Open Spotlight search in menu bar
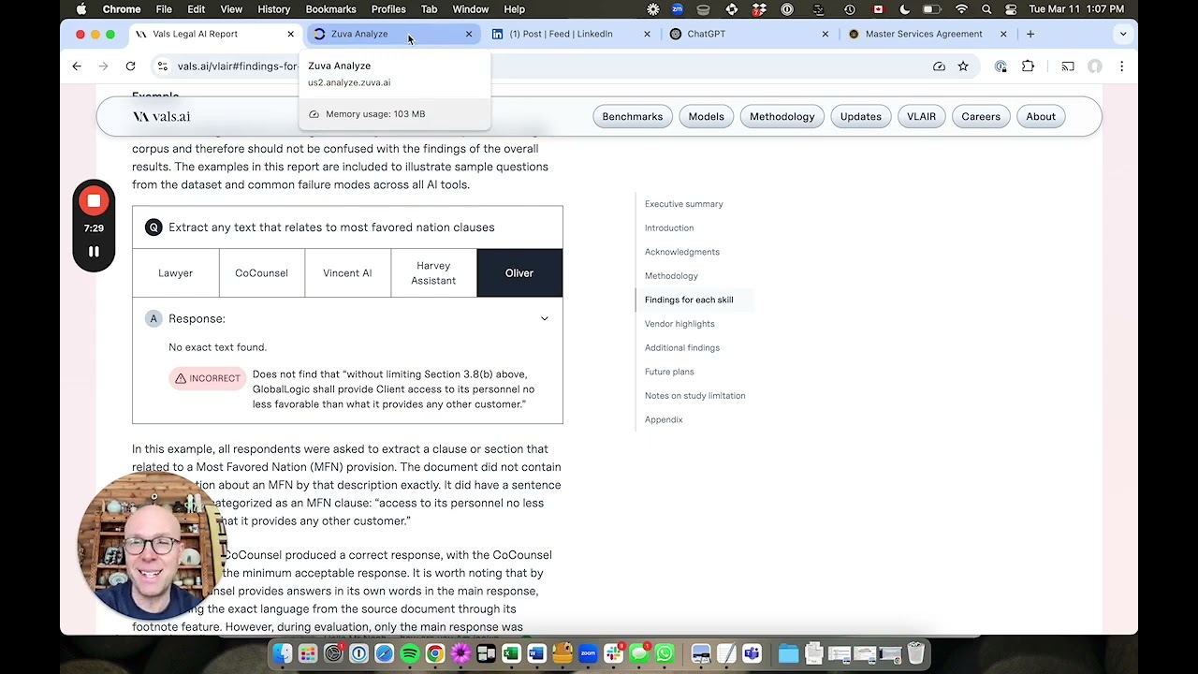Image resolution: width=1198 pixels, height=674 pixels. [986, 9]
